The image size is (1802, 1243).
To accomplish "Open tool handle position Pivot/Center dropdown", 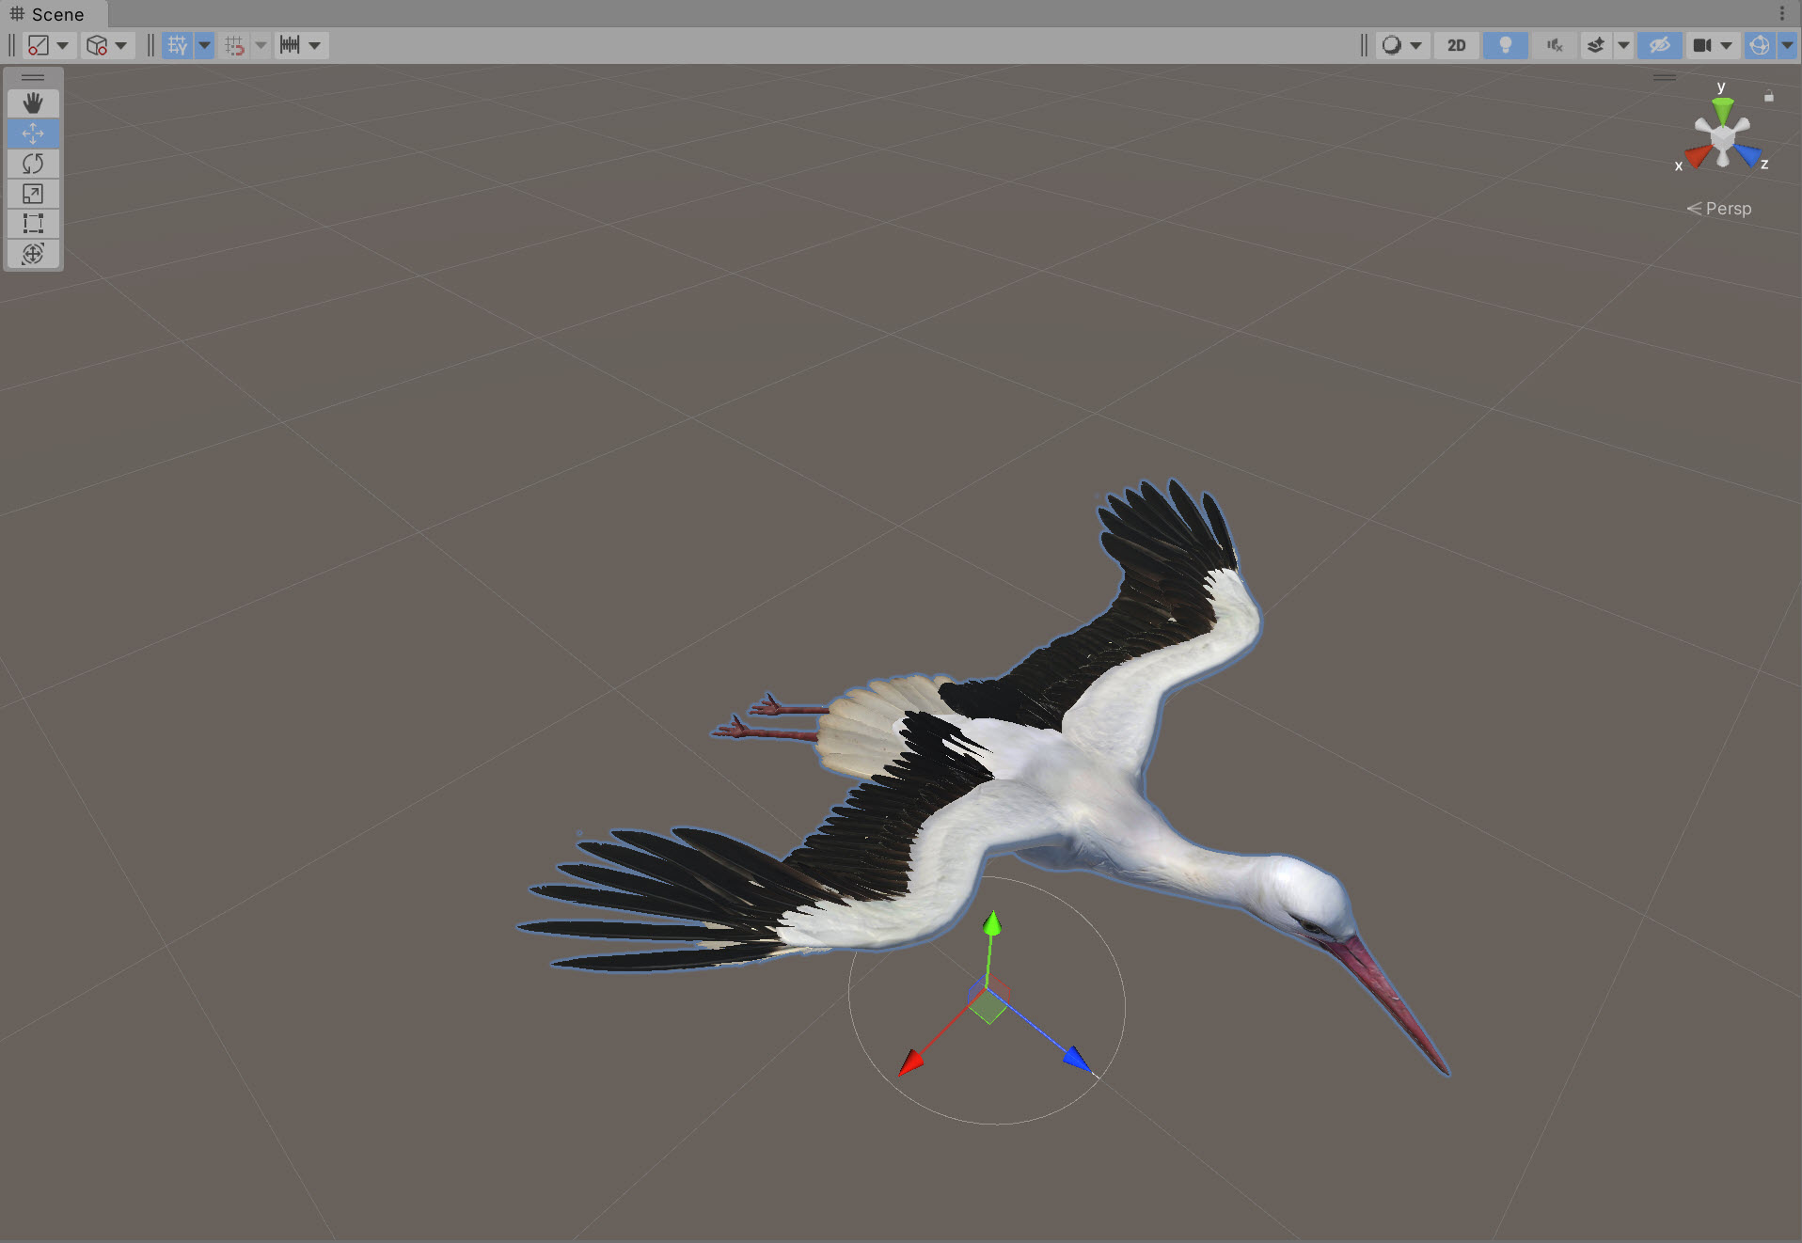I will (x=49, y=45).
